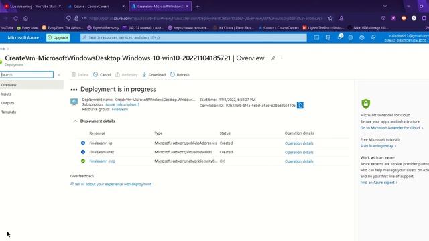
Task: Open Operation details for FinalExam-vnet
Action: pyautogui.click(x=299, y=152)
